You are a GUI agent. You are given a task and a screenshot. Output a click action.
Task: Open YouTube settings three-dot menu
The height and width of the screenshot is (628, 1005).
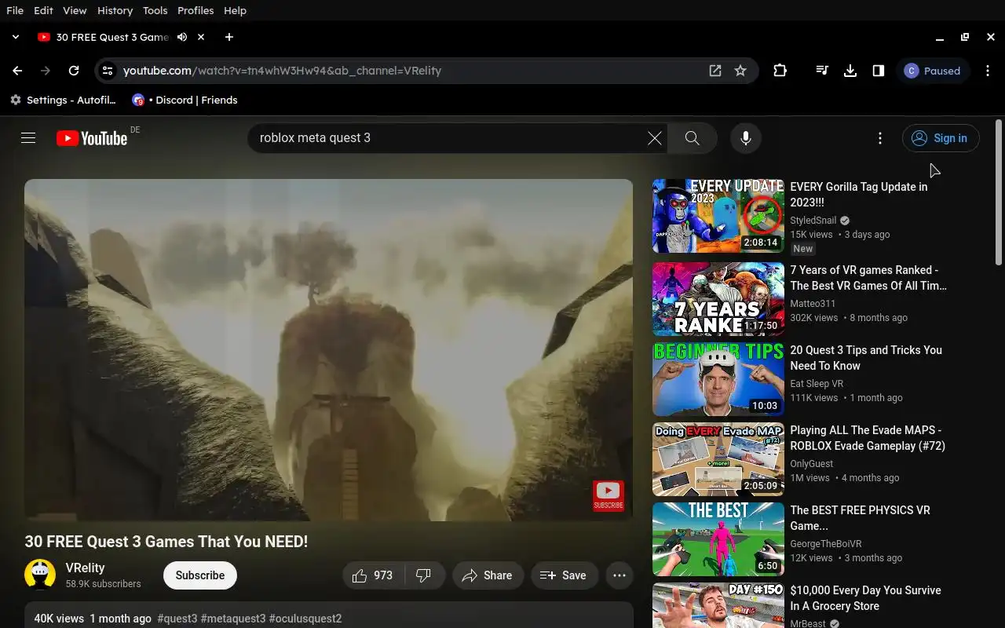[x=880, y=138]
